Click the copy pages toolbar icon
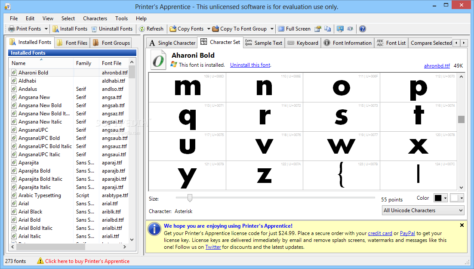The height and width of the screenshot is (269, 474). click(x=327, y=29)
